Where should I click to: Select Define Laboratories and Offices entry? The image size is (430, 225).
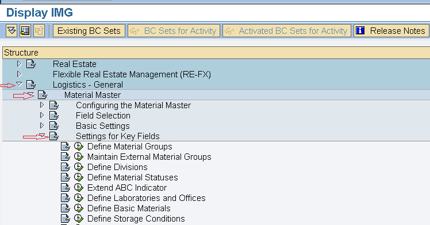coord(147,198)
